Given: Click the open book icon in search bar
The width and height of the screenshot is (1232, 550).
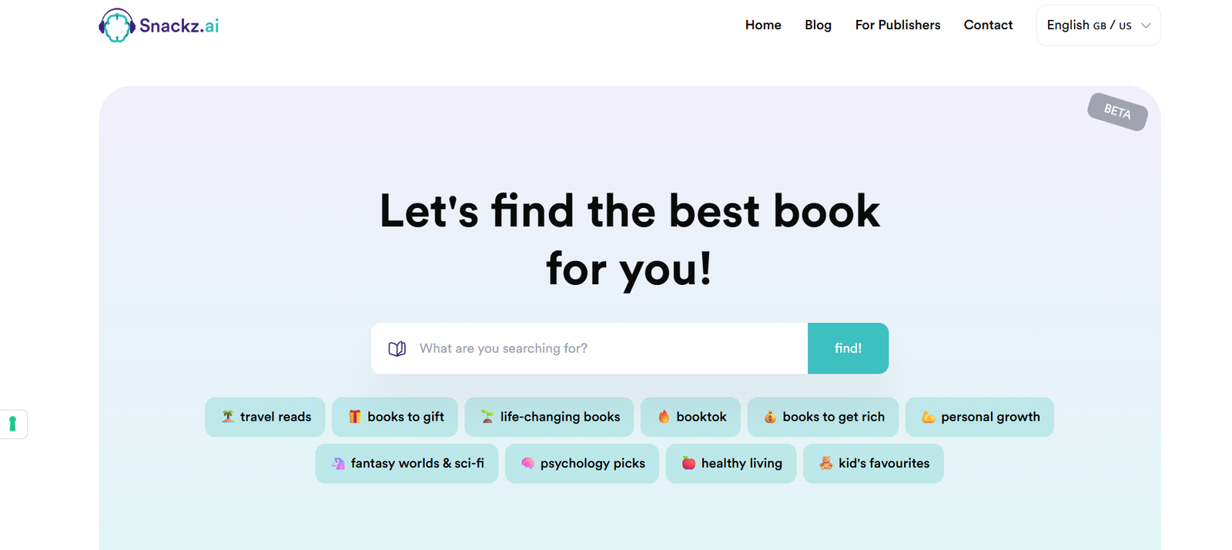Looking at the screenshot, I should point(397,349).
